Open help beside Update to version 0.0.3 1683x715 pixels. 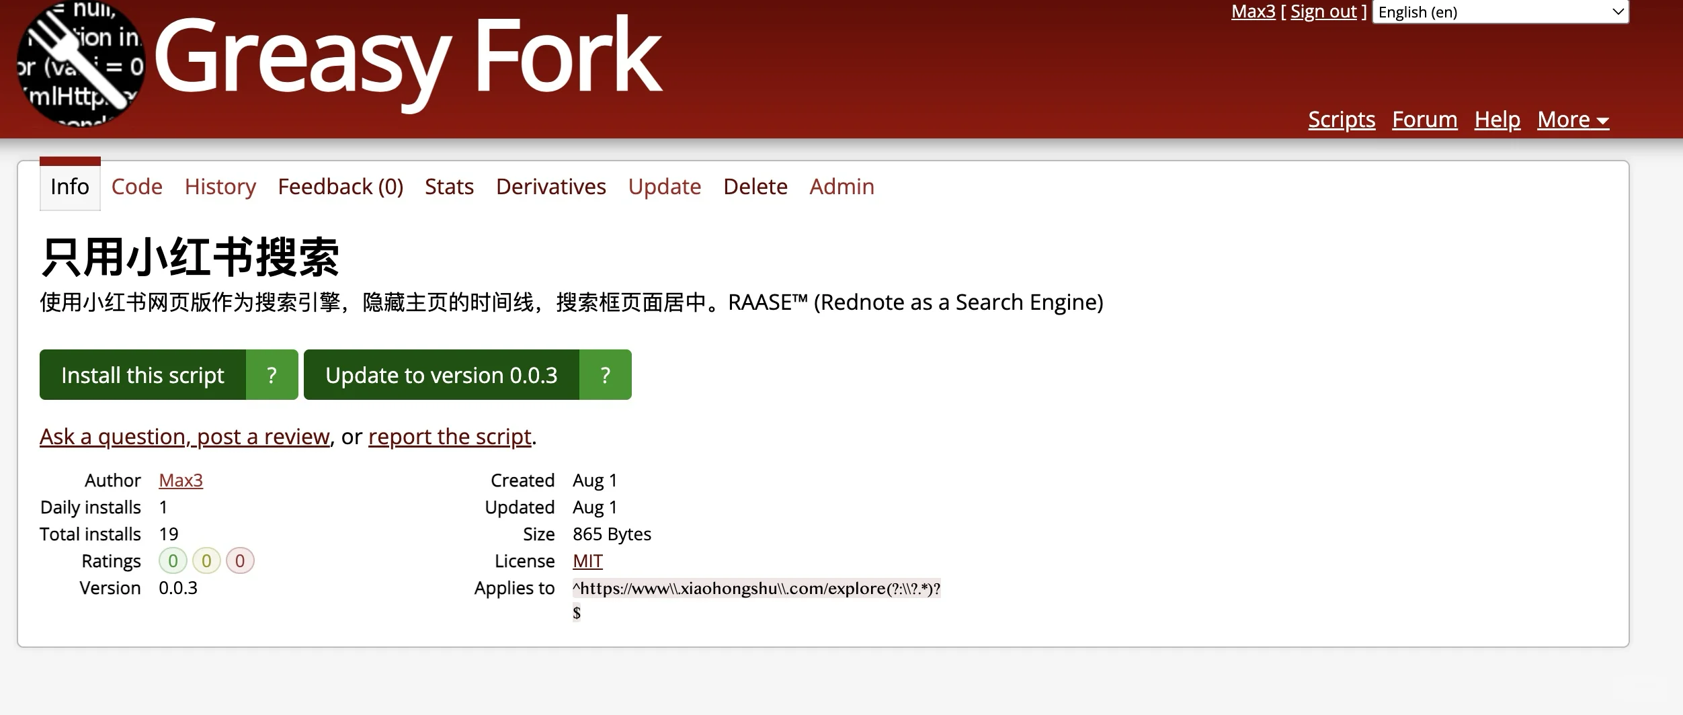coord(605,374)
